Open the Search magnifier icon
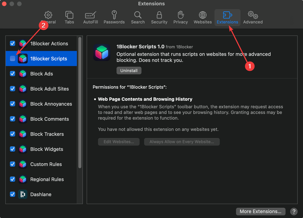 click(x=138, y=15)
